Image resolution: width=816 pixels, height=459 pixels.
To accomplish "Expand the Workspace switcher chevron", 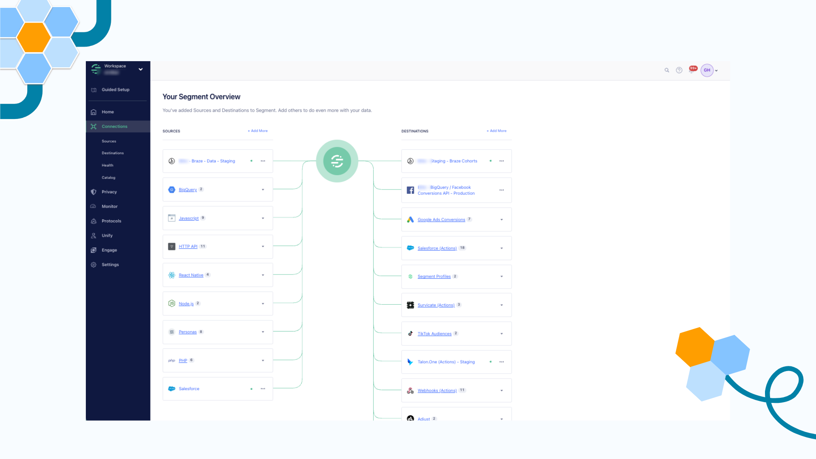I will pos(141,69).
